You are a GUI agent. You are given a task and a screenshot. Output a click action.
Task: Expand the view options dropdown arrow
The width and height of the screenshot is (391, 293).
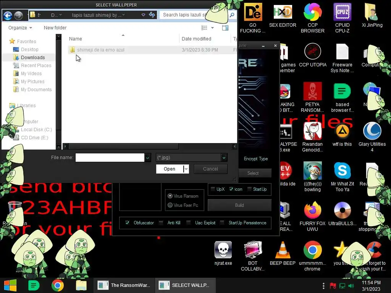click(x=212, y=27)
